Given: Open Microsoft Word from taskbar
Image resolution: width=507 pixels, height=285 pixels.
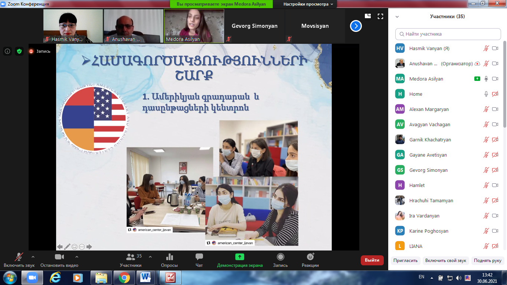Looking at the screenshot, I should pyautogui.click(x=146, y=278).
